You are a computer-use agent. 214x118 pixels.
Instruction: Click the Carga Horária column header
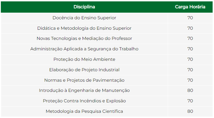(190, 7)
